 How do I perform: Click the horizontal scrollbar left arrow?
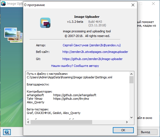(28, 122)
